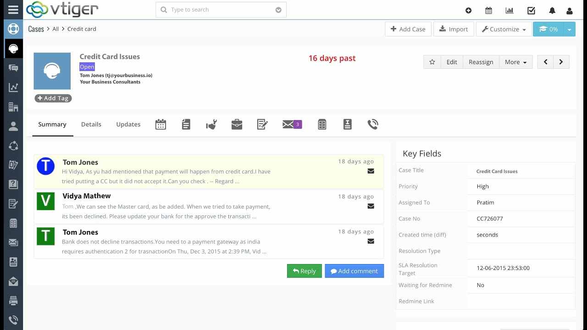This screenshot has height=330, width=587.
Task: Add a tag with Add Tag button
Action: (53, 98)
